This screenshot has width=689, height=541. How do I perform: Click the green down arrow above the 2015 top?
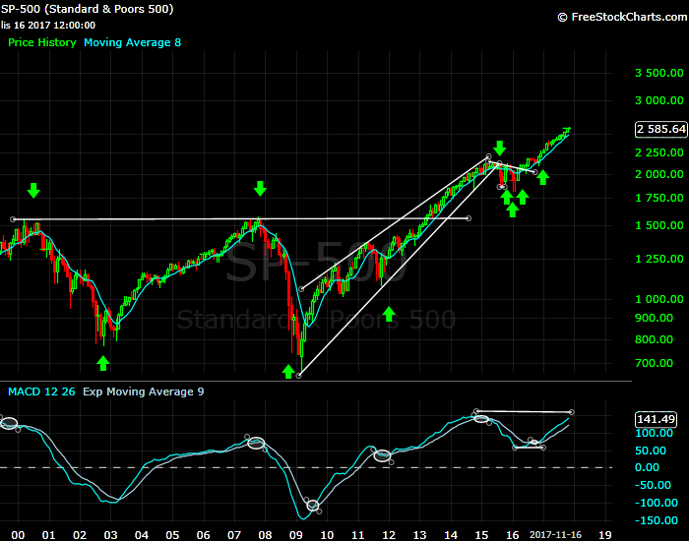click(x=499, y=149)
